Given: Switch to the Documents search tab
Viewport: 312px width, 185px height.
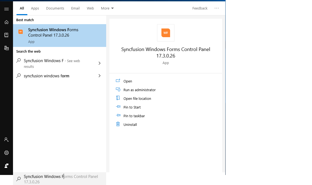Looking at the screenshot, I should point(55,8).
